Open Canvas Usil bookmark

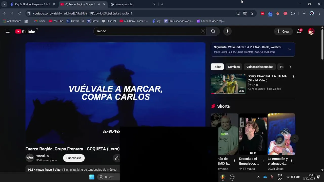coord(75,21)
